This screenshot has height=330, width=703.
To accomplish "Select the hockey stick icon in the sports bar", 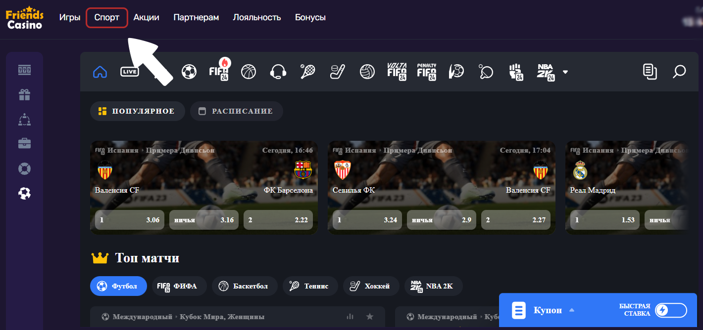I will pyautogui.click(x=337, y=72).
